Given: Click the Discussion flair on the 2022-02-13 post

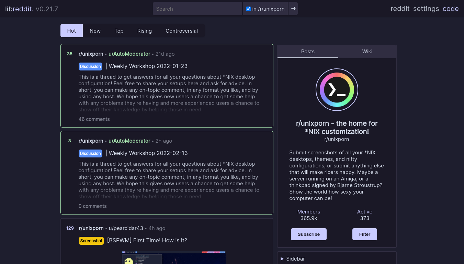Looking at the screenshot, I should pyautogui.click(x=91, y=153).
